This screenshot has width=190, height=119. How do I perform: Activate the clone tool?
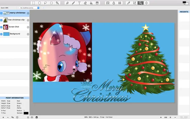[120, 3]
